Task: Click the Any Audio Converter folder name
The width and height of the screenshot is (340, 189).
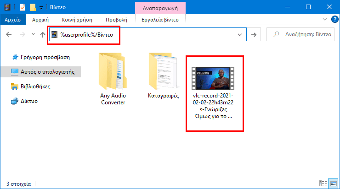Action: [113, 99]
